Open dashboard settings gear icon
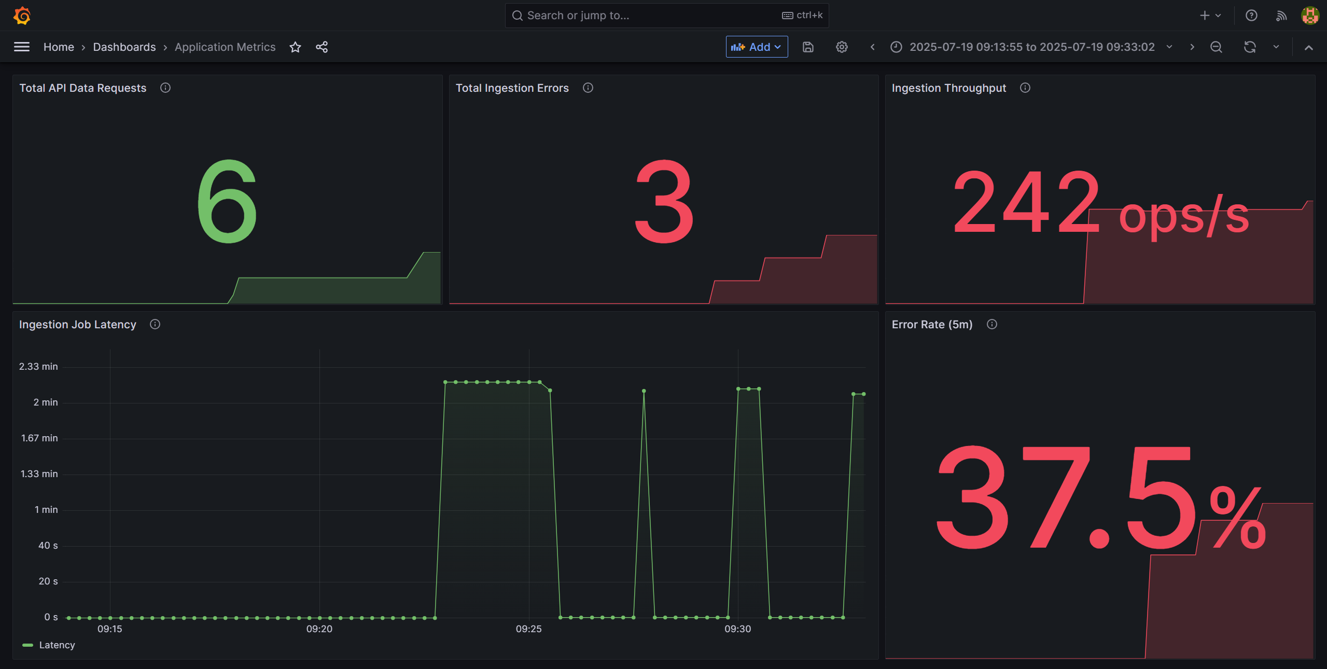Viewport: 1327px width, 669px height. [842, 47]
